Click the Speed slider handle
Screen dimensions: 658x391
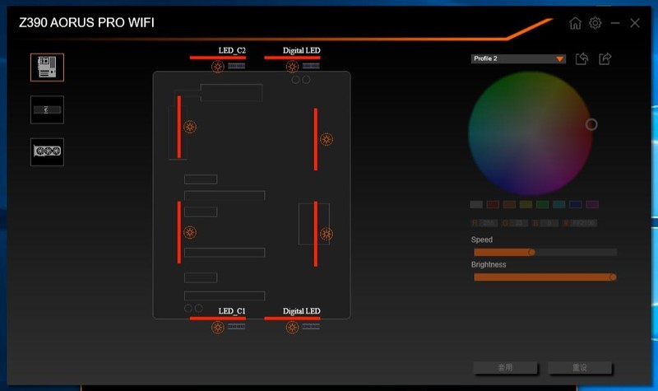point(531,253)
